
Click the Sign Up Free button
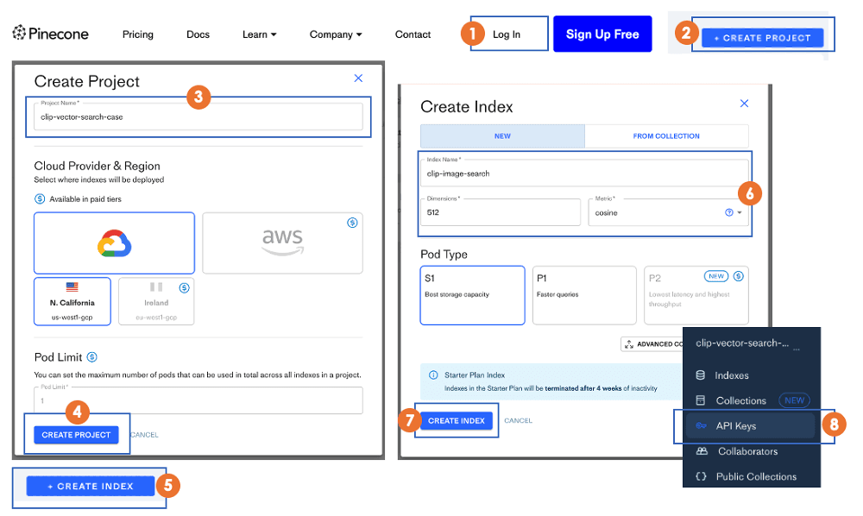click(x=602, y=34)
